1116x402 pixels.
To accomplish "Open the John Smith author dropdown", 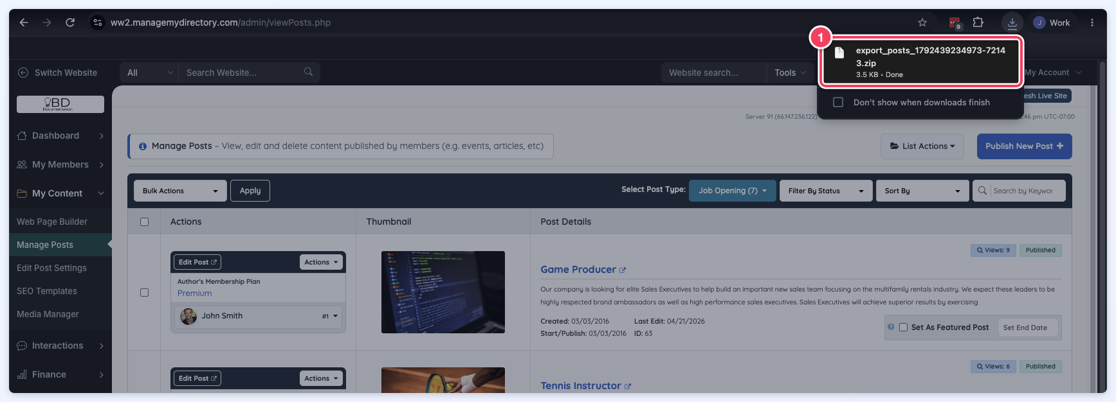I will (x=258, y=316).
